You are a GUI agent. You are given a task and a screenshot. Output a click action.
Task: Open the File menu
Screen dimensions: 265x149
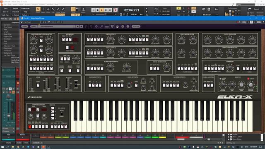pos(5,5)
